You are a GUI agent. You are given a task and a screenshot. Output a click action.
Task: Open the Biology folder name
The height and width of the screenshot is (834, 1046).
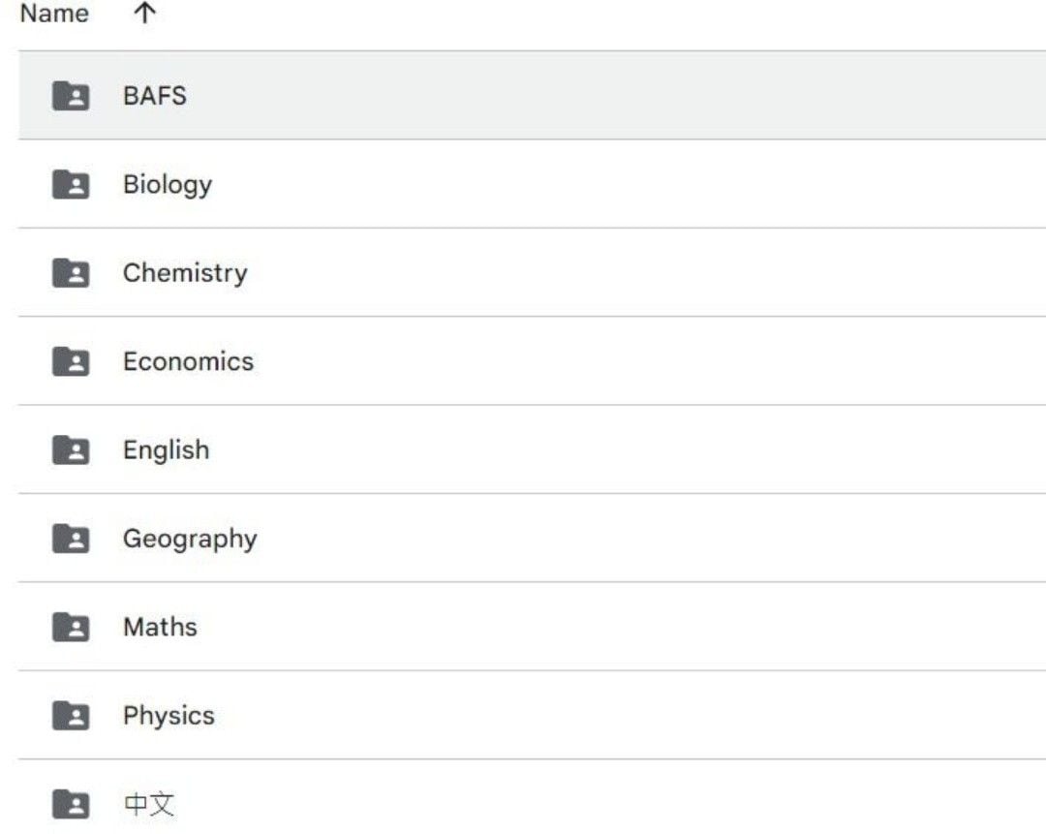168,184
